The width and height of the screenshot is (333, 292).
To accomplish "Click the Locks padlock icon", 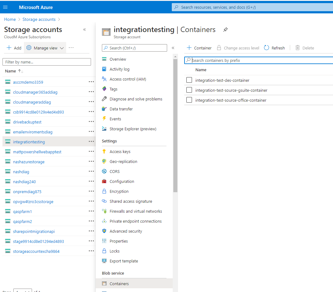I will (104, 251).
